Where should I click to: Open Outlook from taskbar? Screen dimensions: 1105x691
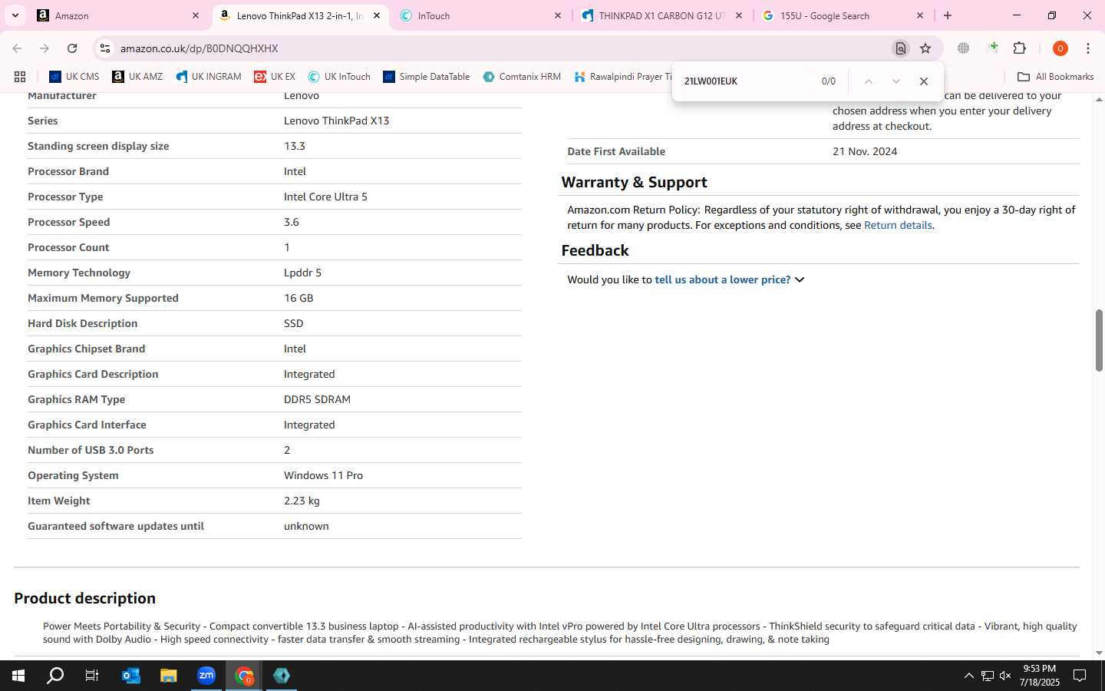(130, 676)
